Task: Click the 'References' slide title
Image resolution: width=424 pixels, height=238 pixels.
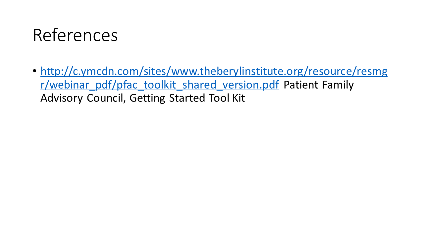Action: click(x=75, y=35)
